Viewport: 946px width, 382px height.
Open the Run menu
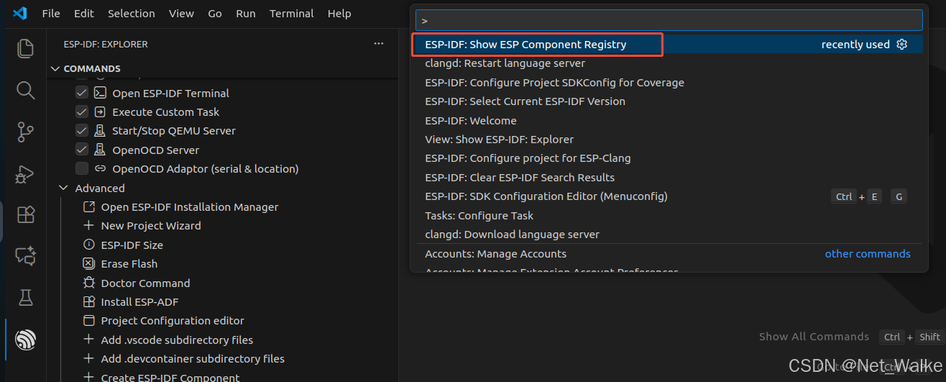tap(246, 14)
